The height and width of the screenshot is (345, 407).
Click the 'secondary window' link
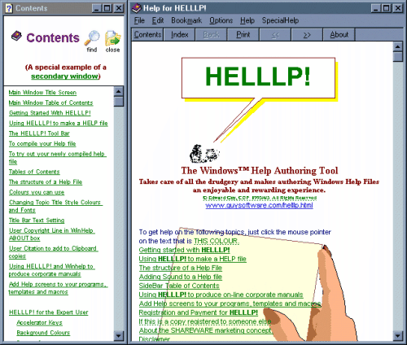click(x=64, y=76)
